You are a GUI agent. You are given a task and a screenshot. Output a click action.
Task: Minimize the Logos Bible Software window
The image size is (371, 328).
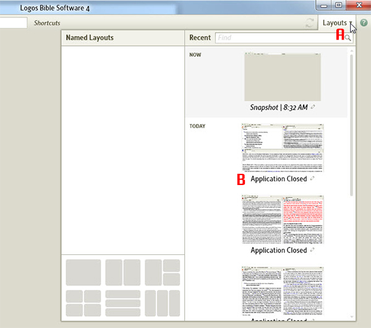click(x=323, y=5)
